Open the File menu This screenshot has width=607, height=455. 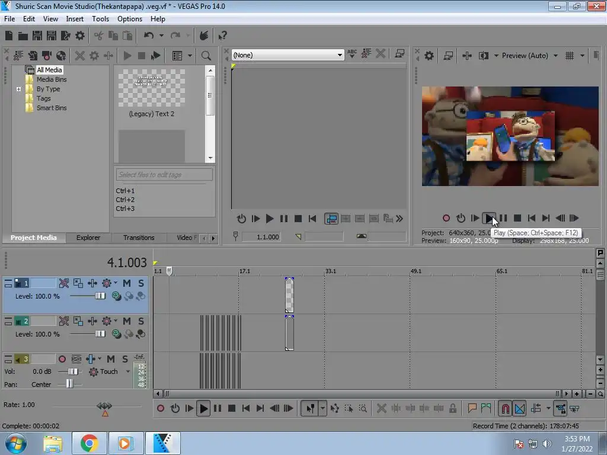[x=9, y=18]
